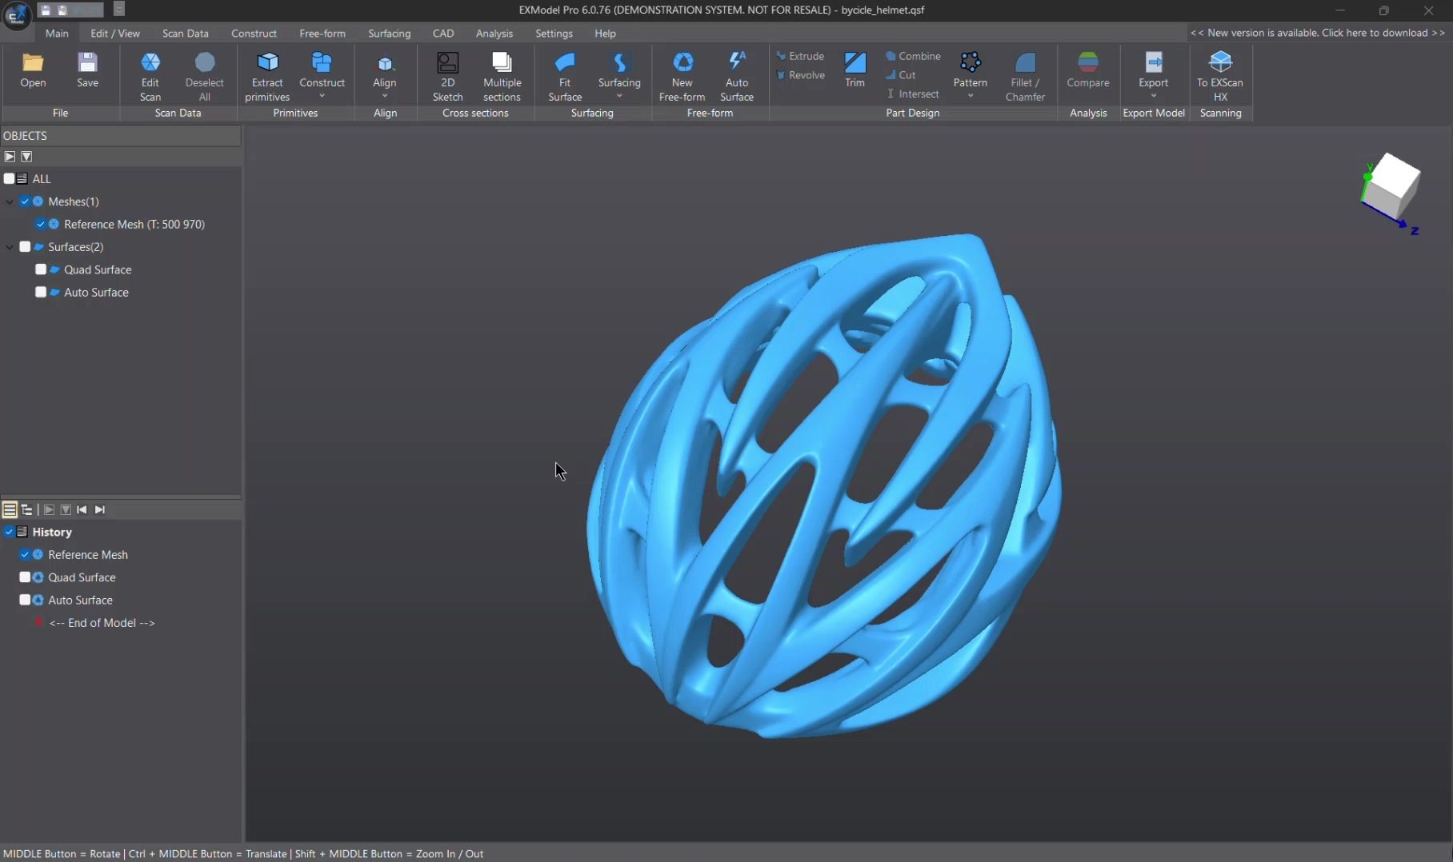Click the Extrude button
1453x862 pixels.
pyautogui.click(x=801, y=56)
